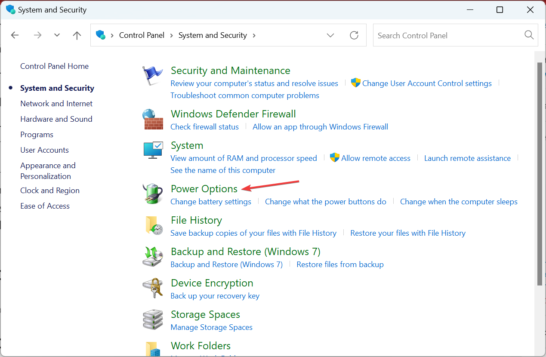Select Hardware and Sound in sidebar
Screen dimensions: 546x357
point(56,119)
